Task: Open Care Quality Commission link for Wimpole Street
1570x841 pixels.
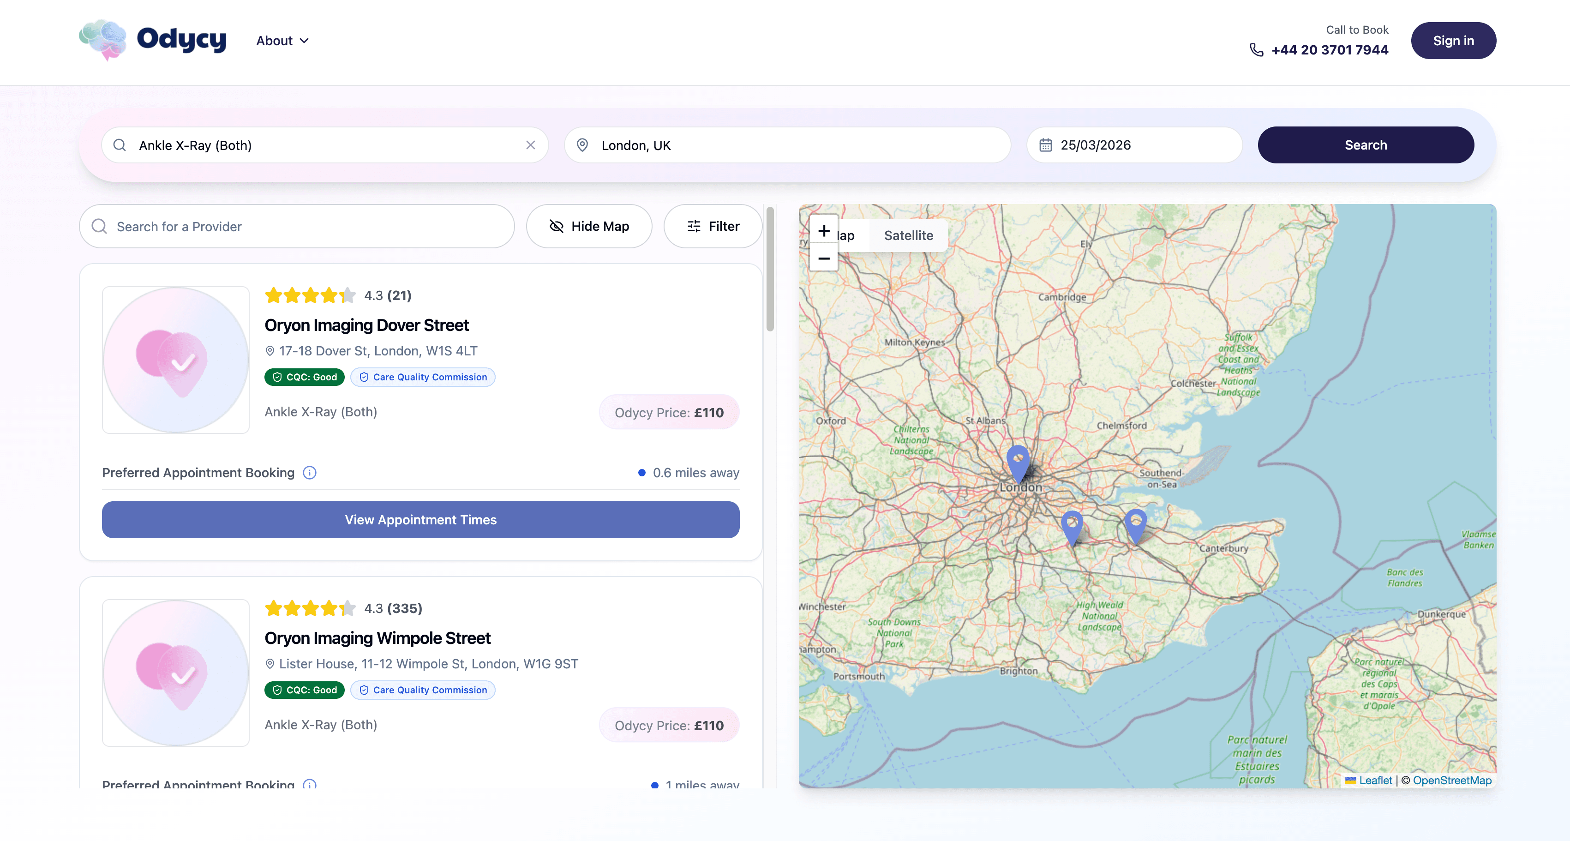Action: 423,690
